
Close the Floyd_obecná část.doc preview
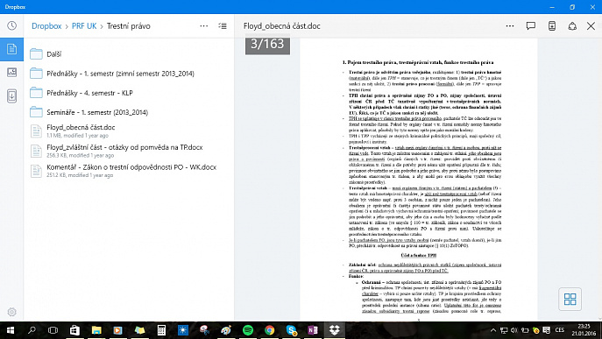tap(591, 26)
